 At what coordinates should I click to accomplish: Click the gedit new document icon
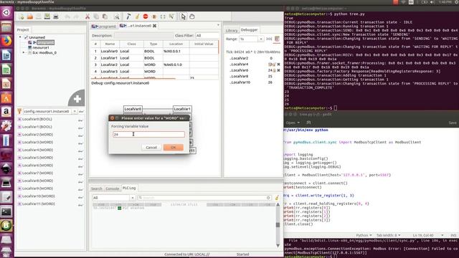[x=308, y=123]
